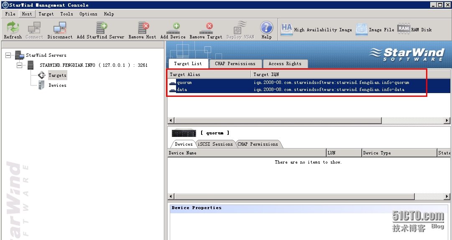Click the Connect toolbar icon
The image size is (452, 240).
point(34,30)
